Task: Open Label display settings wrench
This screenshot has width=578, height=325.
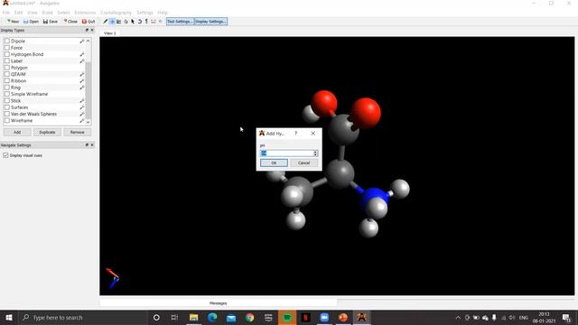Action: click(82, 61)
